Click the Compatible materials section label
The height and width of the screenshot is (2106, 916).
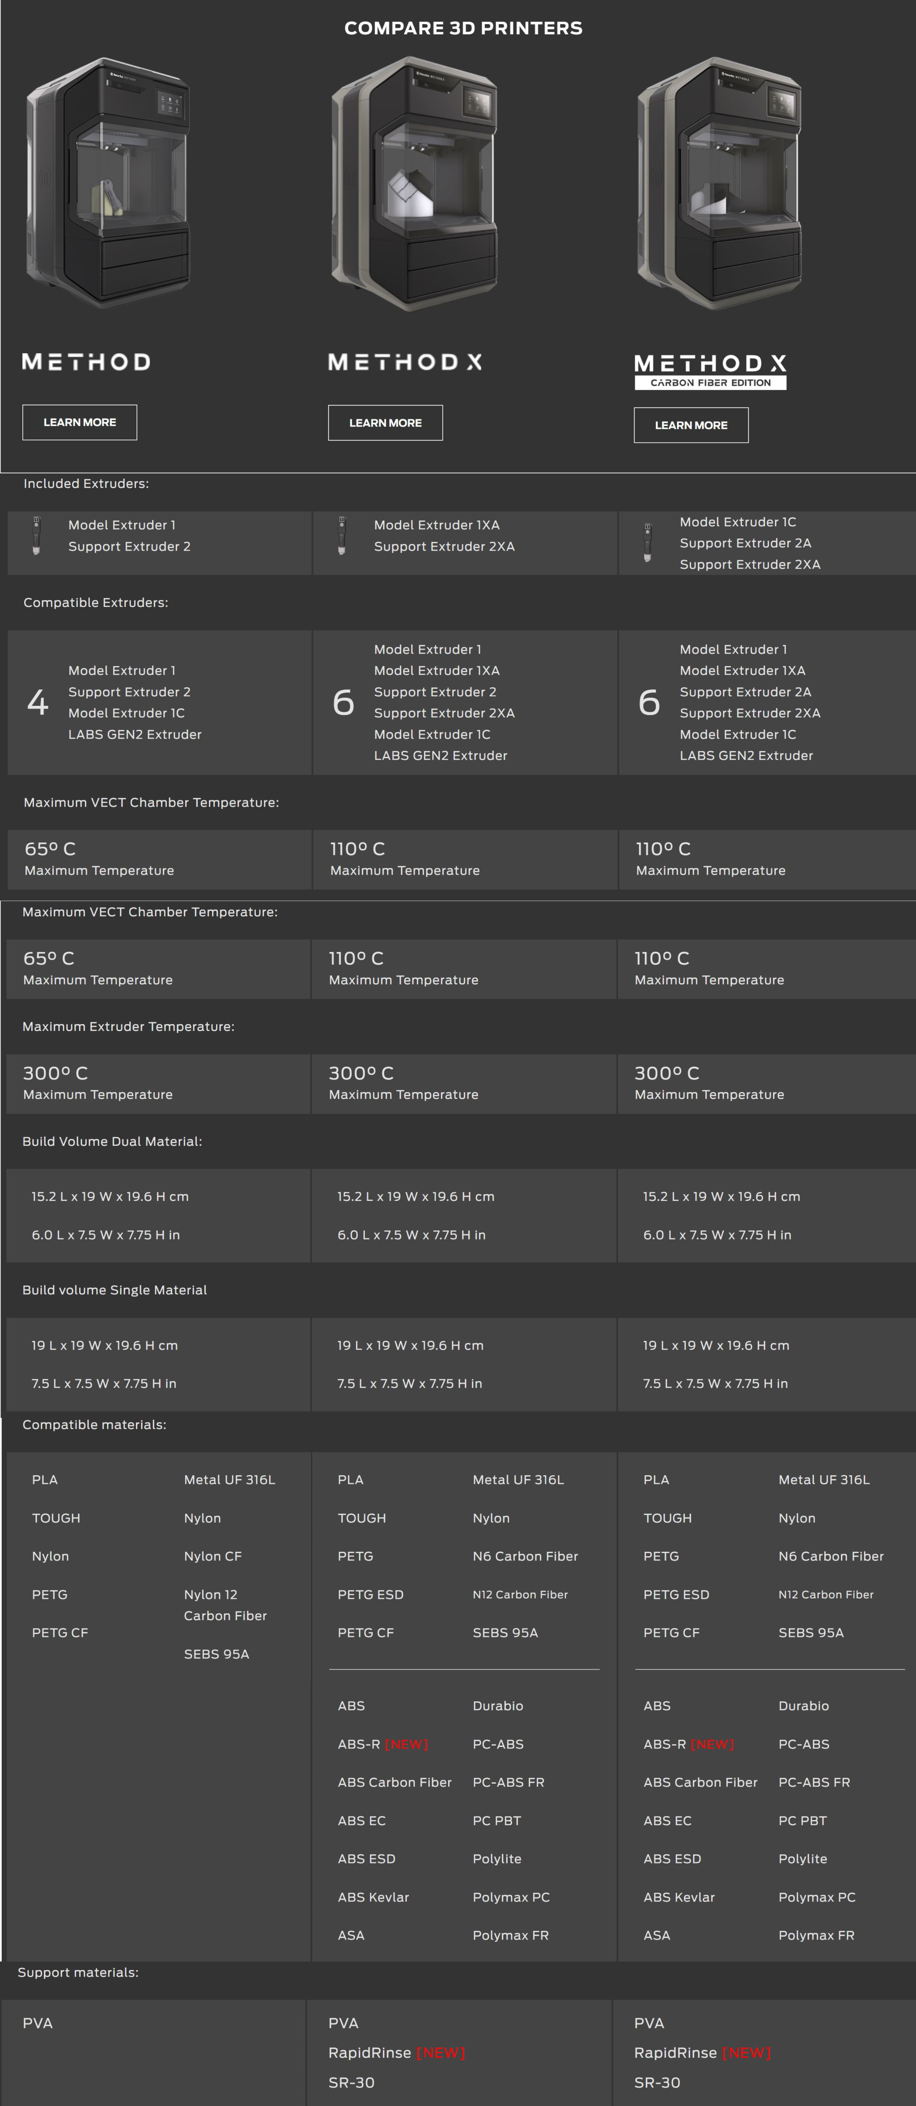pos(94,1424)
